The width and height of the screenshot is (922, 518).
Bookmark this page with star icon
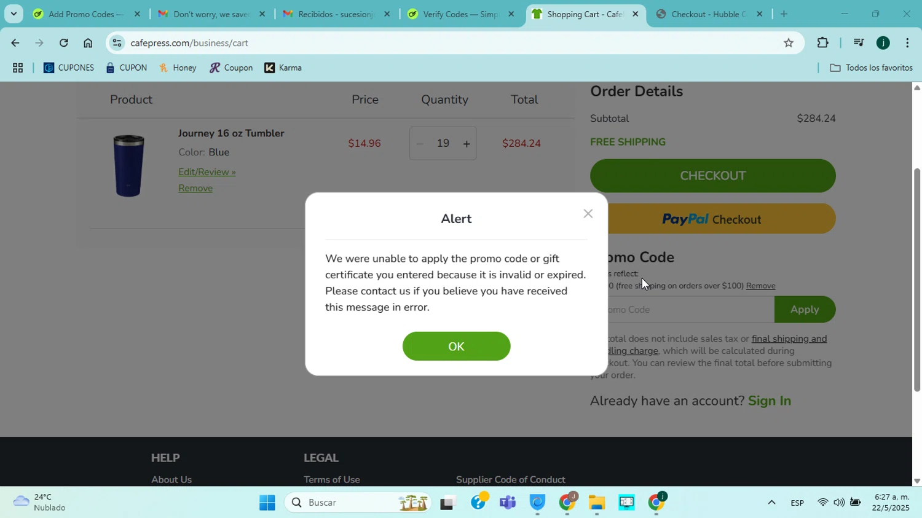(x=789, y=43)
